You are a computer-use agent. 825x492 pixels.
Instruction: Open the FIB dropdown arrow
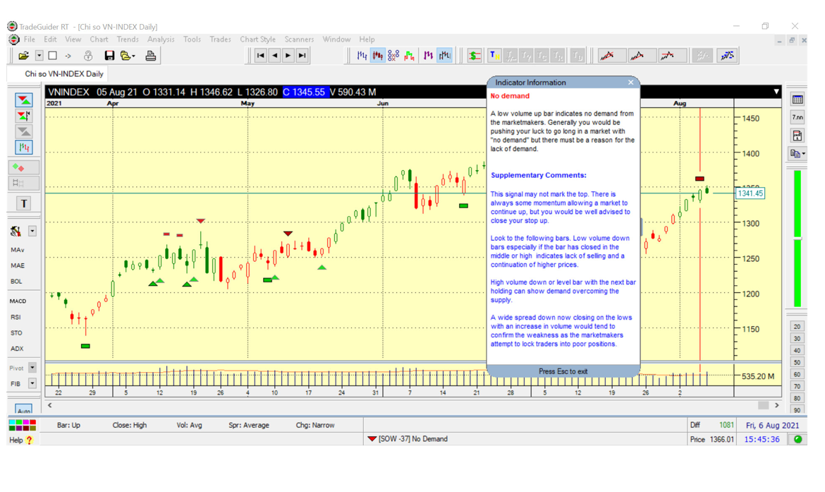pos(32,384)
